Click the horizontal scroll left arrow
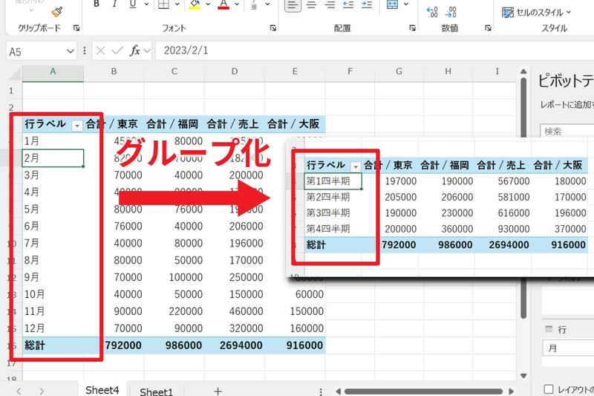Screen dimensions: 594x396 tap(339, 391)
